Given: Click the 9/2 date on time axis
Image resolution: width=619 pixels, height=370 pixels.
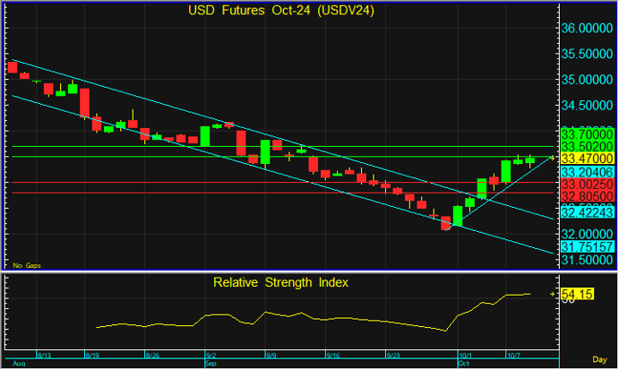Looking at the screenshot, I should click(x=211, y=355).
